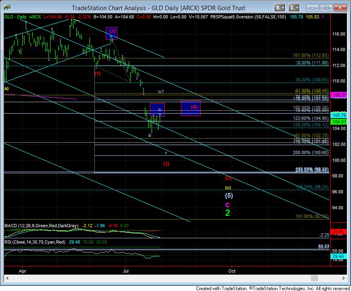Click the last price 'L=104.59' value
Screen dimensions: 351x291
click(53, 17)
